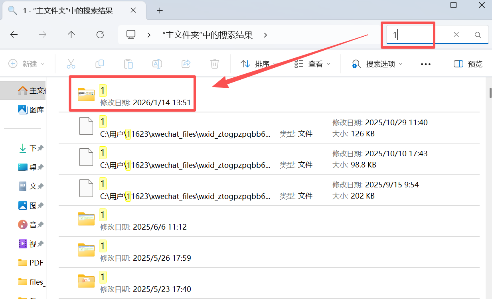Click the Share icon in the toolbar
The width and height of the screenshot is (492, 299).
[x=186, y=63]
